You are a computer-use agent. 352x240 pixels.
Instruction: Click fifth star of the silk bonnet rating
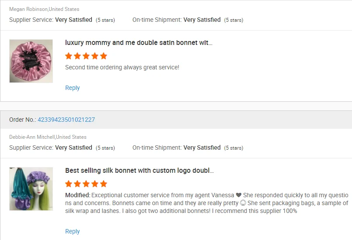(104, 184)
